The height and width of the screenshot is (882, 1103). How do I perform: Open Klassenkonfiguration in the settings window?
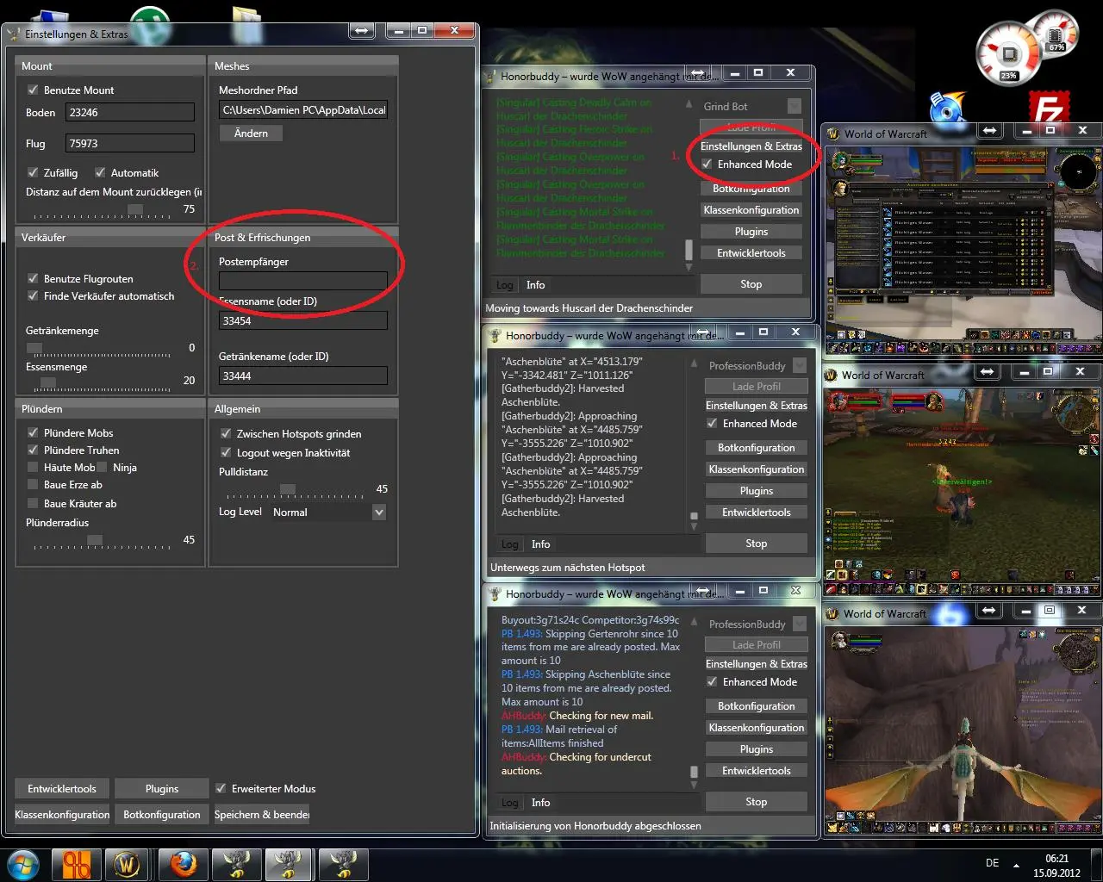pos(62,814)
